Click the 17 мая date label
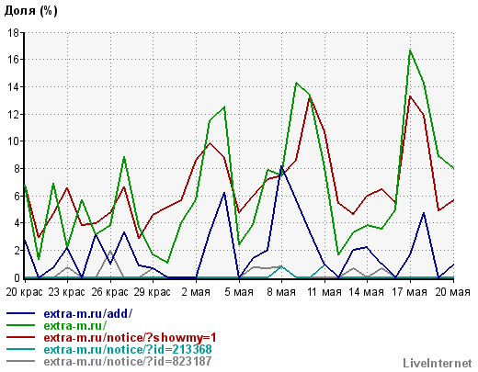This screenshot has width=478, height=372. 409,292
